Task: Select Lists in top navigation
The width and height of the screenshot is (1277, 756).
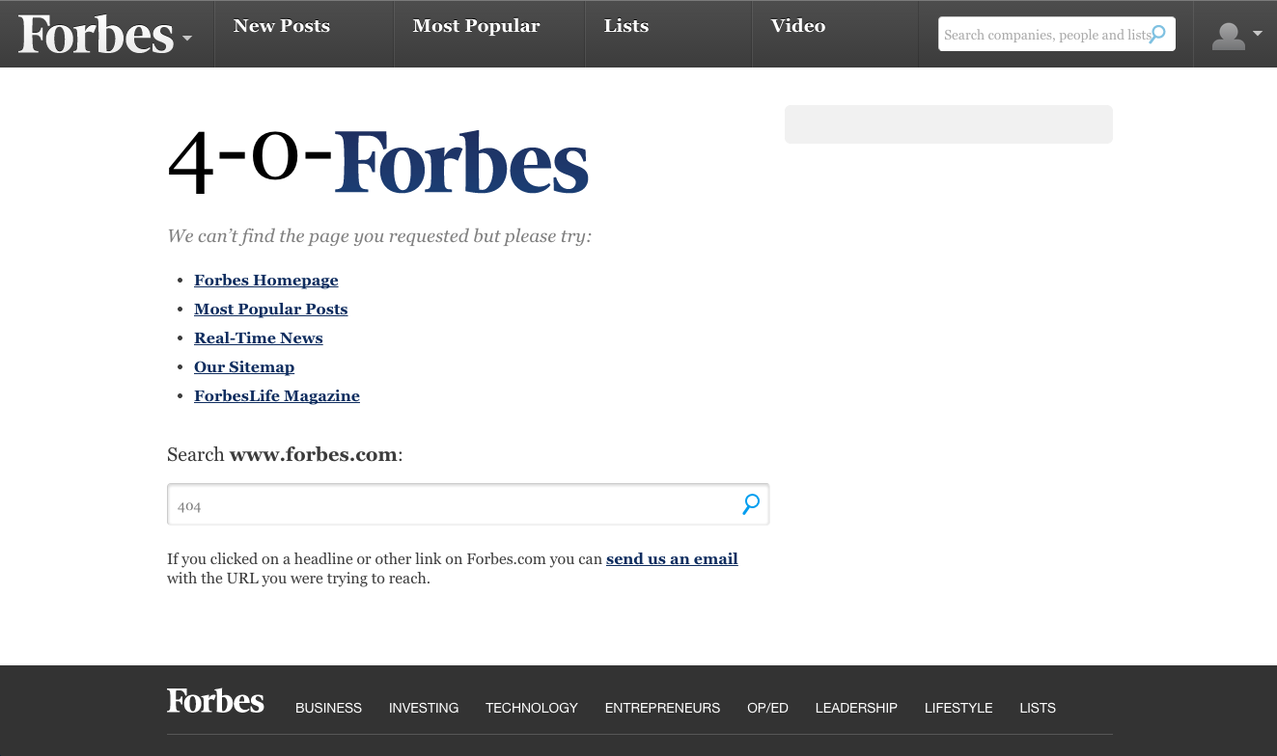Action: (626, 26)
